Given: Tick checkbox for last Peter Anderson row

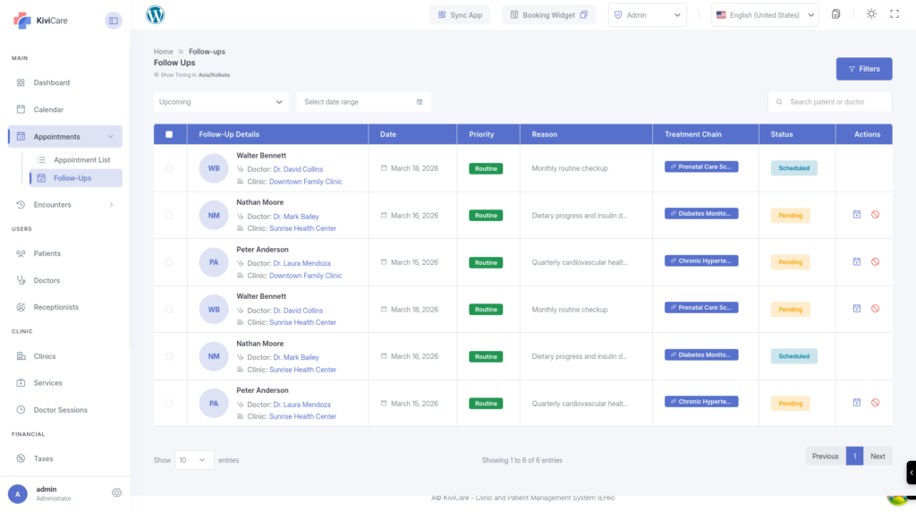Looking at the screenshot, I should (169, 404).
